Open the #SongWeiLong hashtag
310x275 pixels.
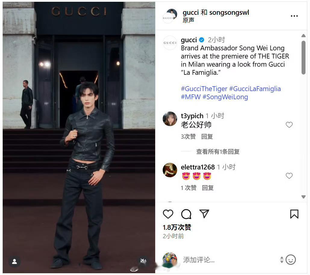[225, 97]
